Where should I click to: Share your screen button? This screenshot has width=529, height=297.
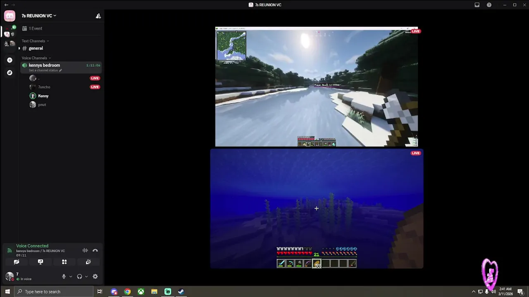coord(41,262)
